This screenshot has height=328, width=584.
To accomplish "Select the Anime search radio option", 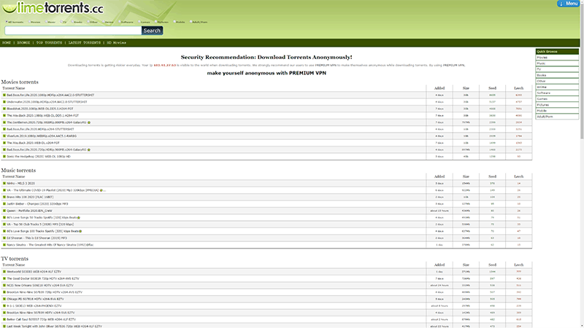I will 104,22.
